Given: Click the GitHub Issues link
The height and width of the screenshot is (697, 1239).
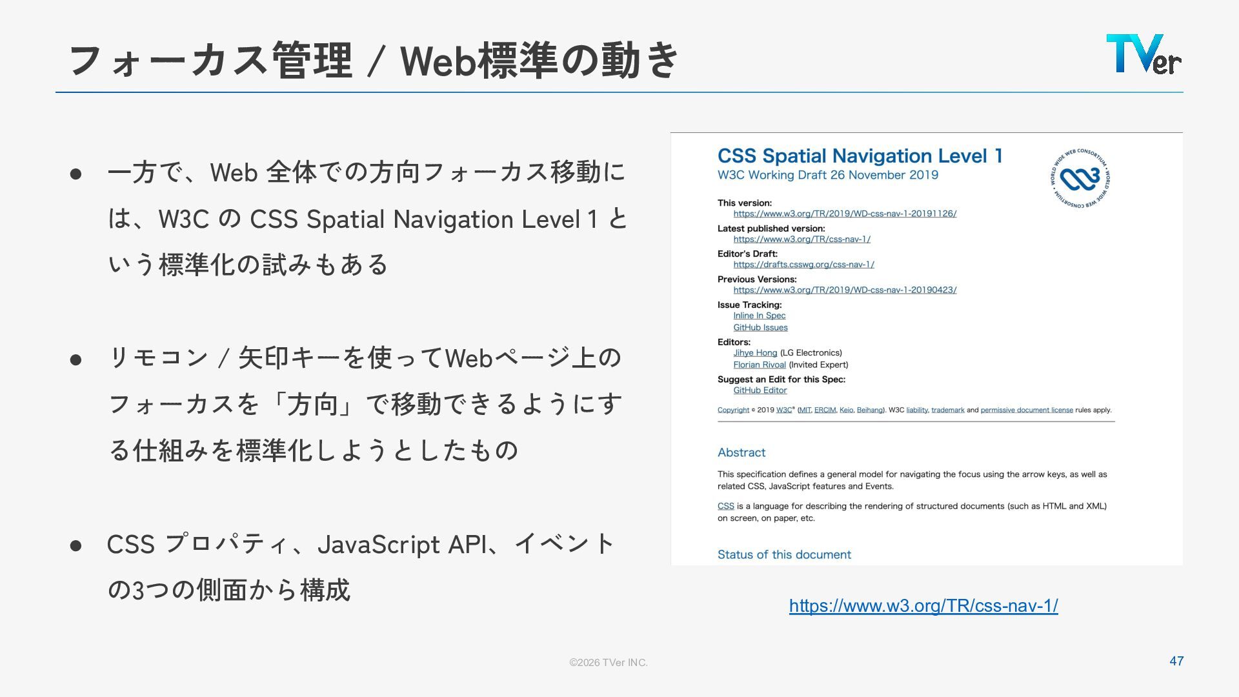Looking at the screenshot, I should point(760,328).
